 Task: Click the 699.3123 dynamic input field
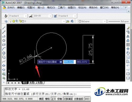pyautogui.click(x=69, y=62)
